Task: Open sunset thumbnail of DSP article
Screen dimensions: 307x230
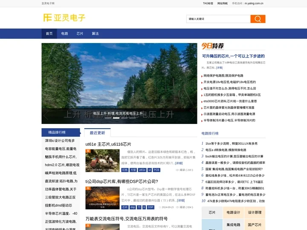Action: [x=102, y=198]
